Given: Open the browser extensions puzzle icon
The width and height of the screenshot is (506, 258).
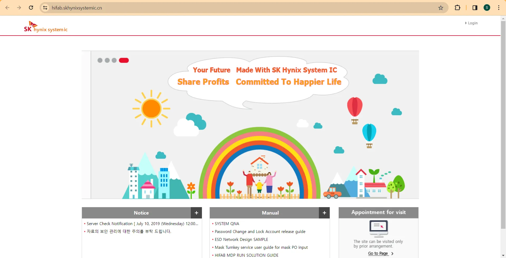Looking at the screenshot, I should coord(458,8).
